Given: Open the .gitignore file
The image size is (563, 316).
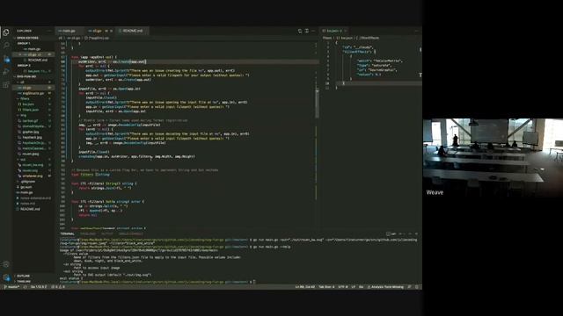Looking at the screenshot, I should point(33,182).
